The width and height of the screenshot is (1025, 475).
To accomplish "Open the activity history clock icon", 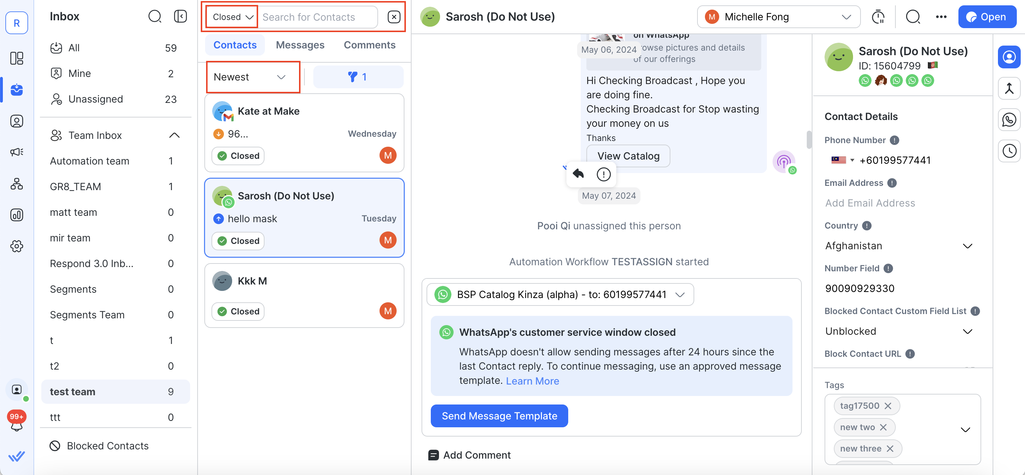I will (1009, 151).
